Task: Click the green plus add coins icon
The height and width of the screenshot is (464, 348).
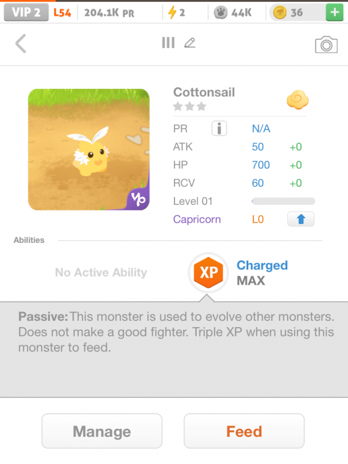Action: pos(333,12)
